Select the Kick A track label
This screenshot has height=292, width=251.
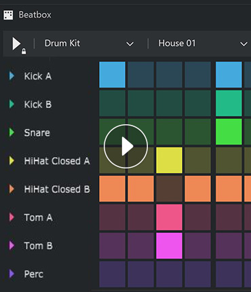[x=38, y=76]
